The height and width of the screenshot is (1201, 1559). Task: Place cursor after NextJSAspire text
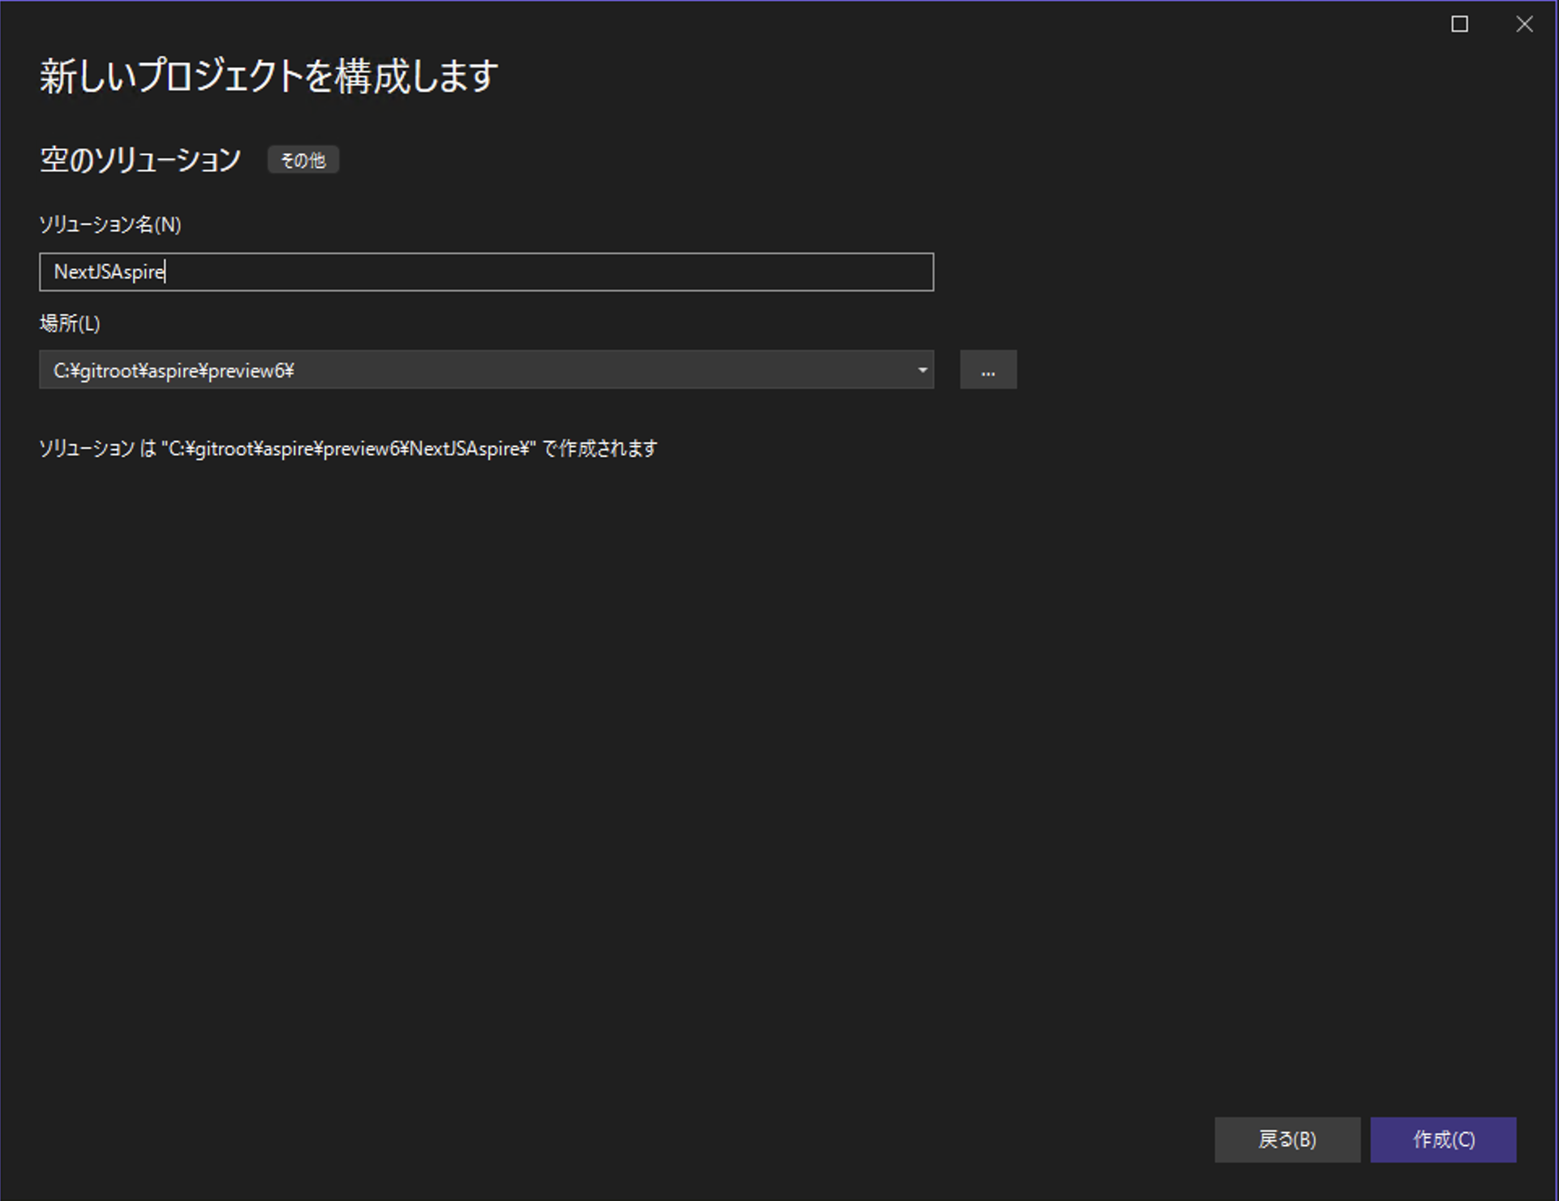tap(165, 272)
